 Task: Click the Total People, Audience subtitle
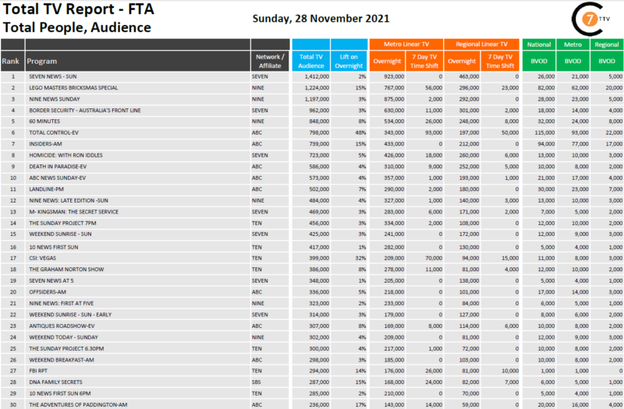coord(76,28)
